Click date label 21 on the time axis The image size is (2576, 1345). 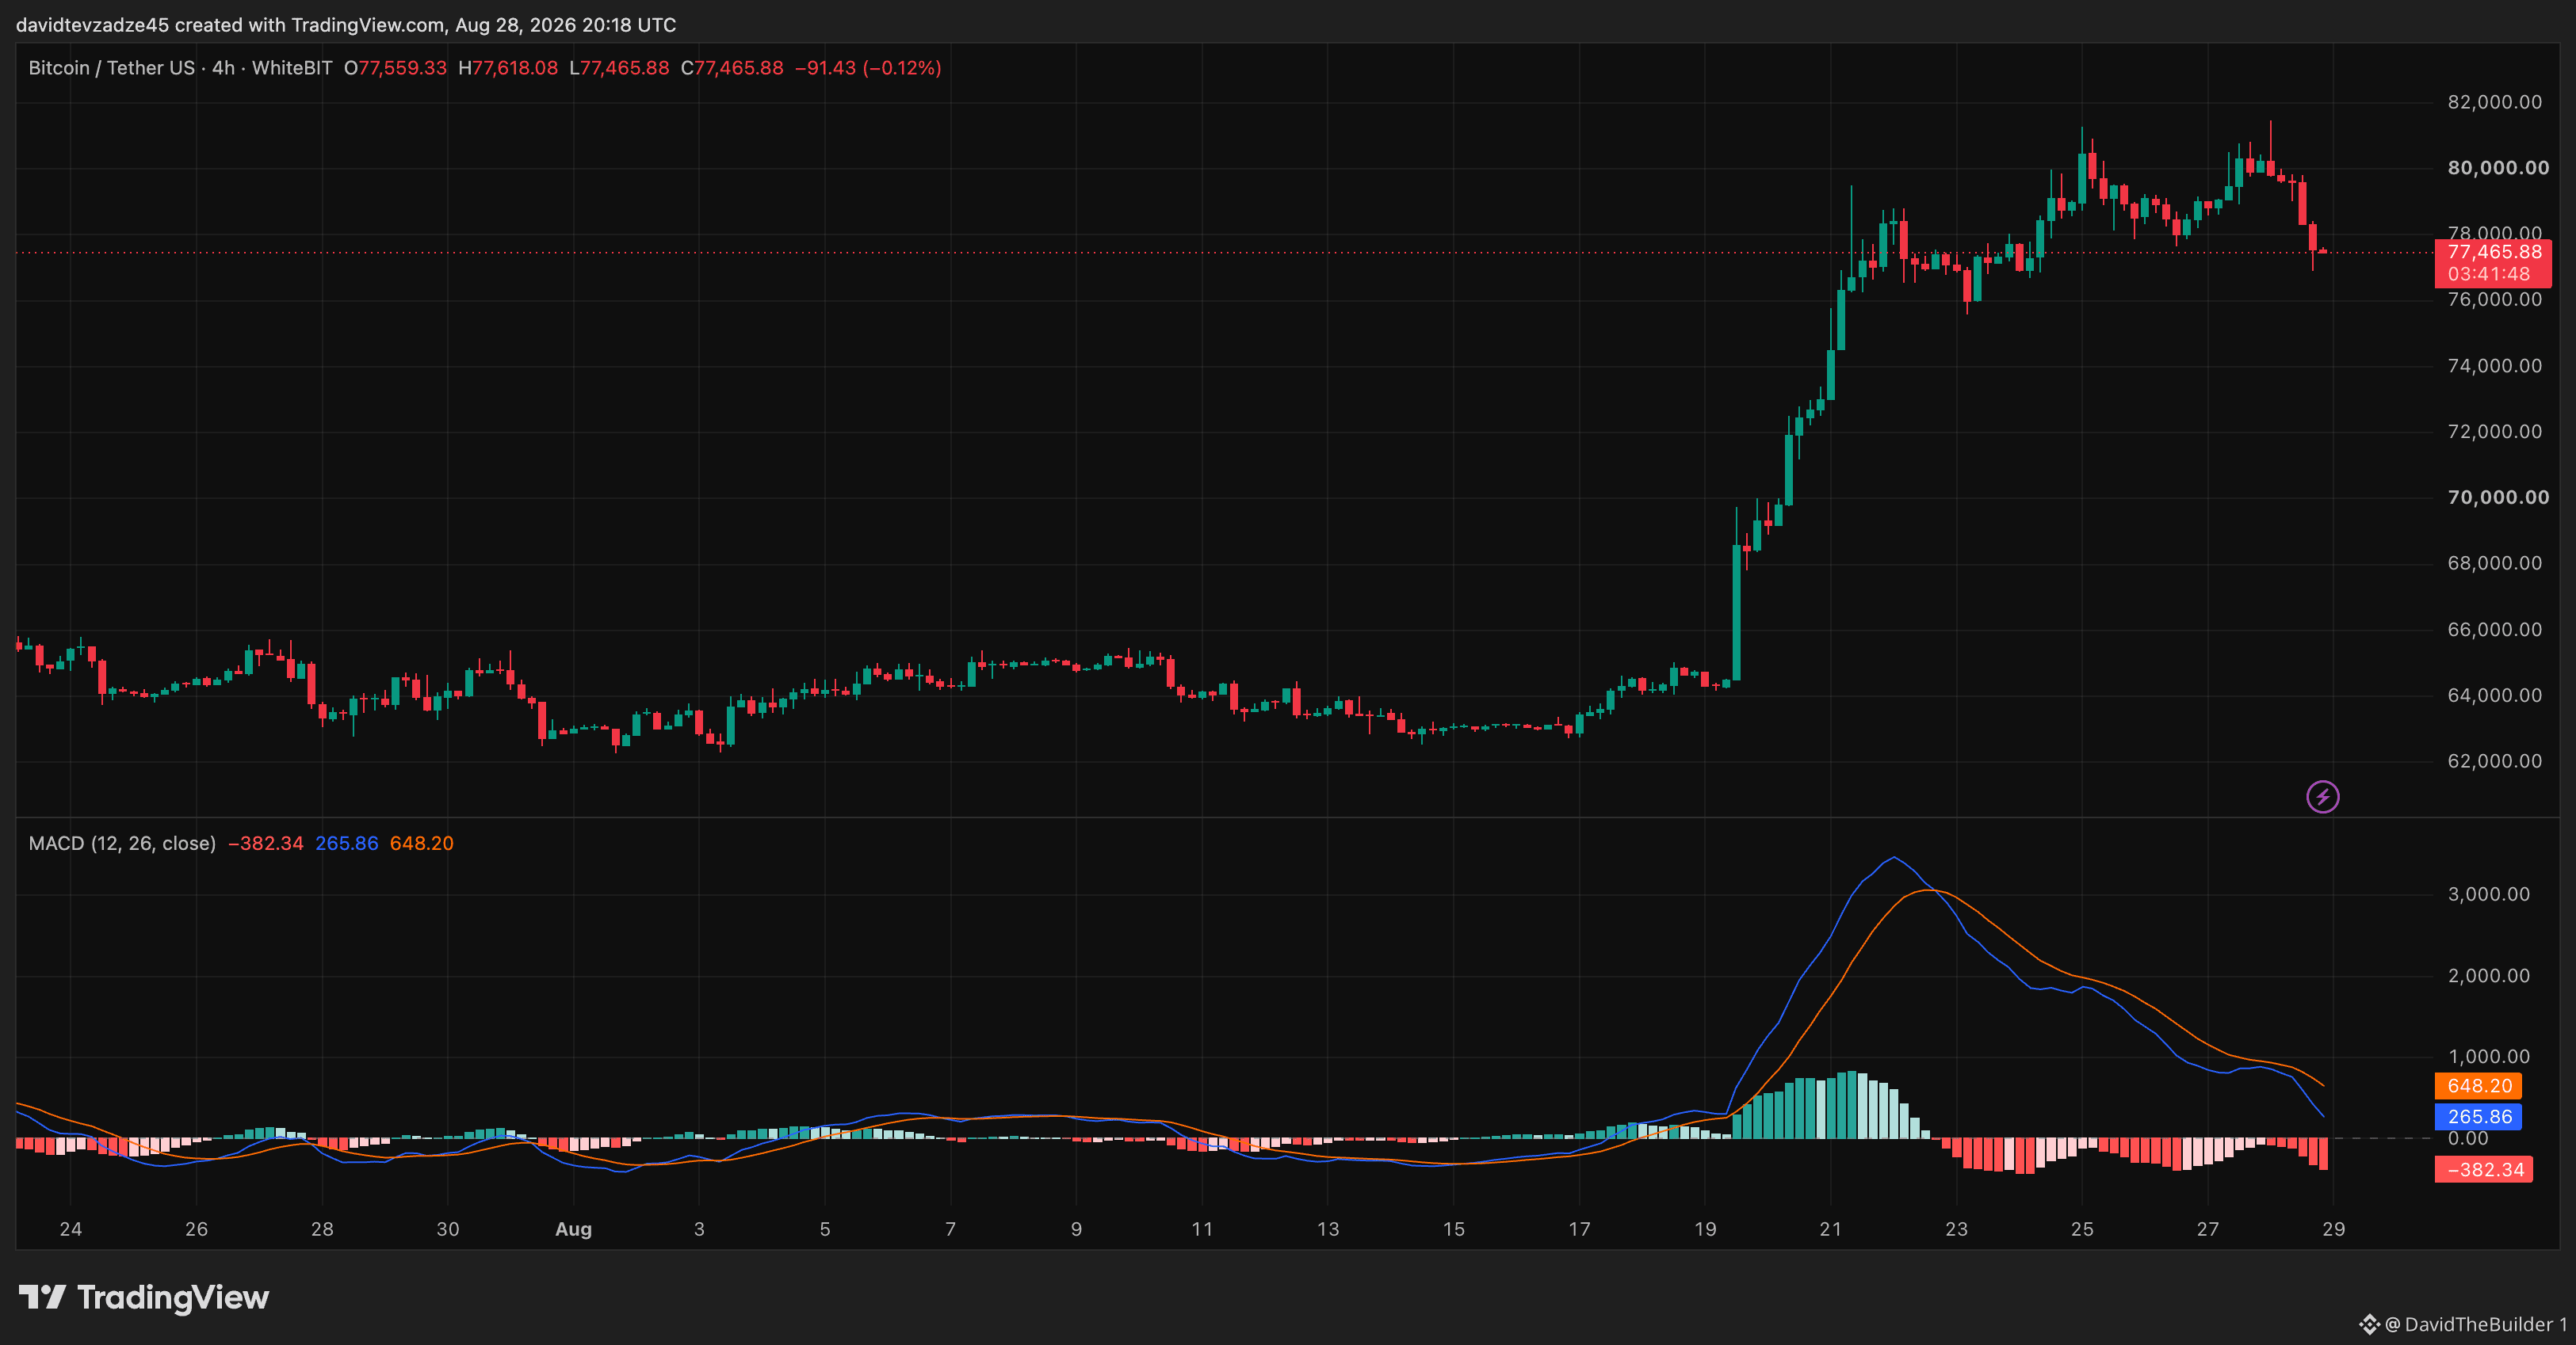click(x=1830, y=1229)
